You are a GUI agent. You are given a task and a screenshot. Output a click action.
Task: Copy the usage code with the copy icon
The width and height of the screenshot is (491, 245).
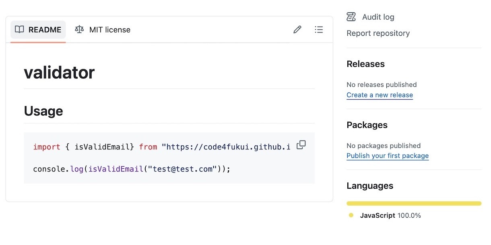point(301,145)
